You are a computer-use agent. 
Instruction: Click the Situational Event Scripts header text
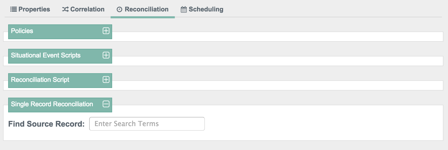pyautogui.click(x=46, y=55)
